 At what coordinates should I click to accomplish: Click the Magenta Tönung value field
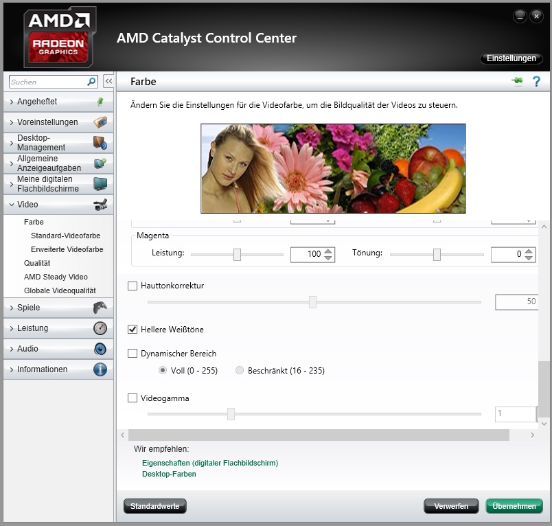pos(514,255)
